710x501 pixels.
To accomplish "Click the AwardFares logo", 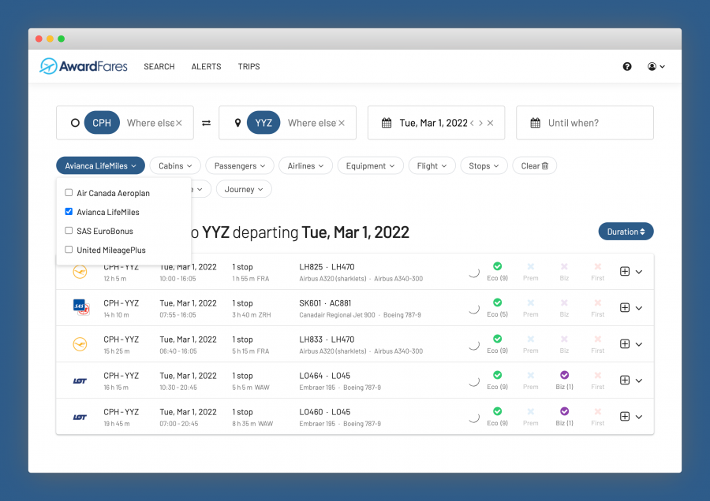I will [x=84, y=66].
